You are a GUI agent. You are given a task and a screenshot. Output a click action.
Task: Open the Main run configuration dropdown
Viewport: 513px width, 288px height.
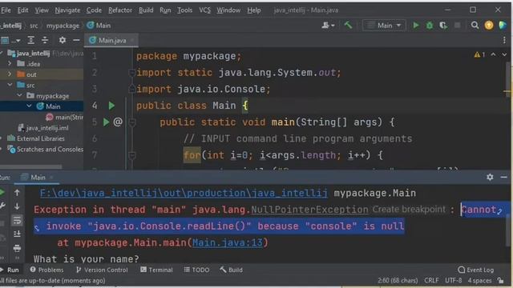384,26
